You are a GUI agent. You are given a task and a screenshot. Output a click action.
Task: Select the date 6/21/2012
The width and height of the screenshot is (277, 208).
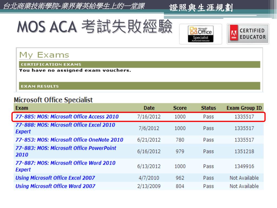coord(149,140)
